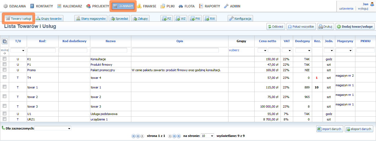Switch to Stany magazynów tab
Viewport: 376px width, 141px height.
[91, 19]
